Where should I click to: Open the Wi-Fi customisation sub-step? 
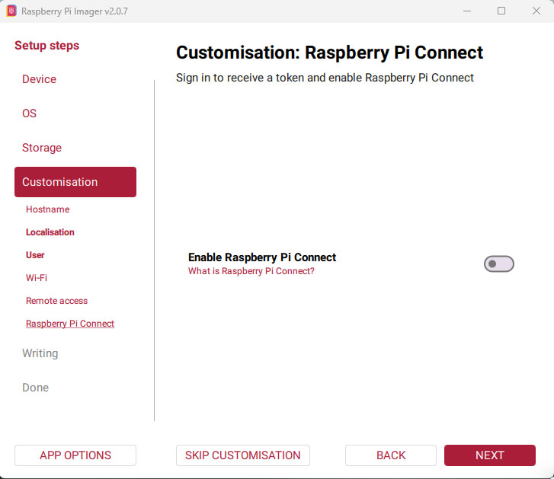37,278
